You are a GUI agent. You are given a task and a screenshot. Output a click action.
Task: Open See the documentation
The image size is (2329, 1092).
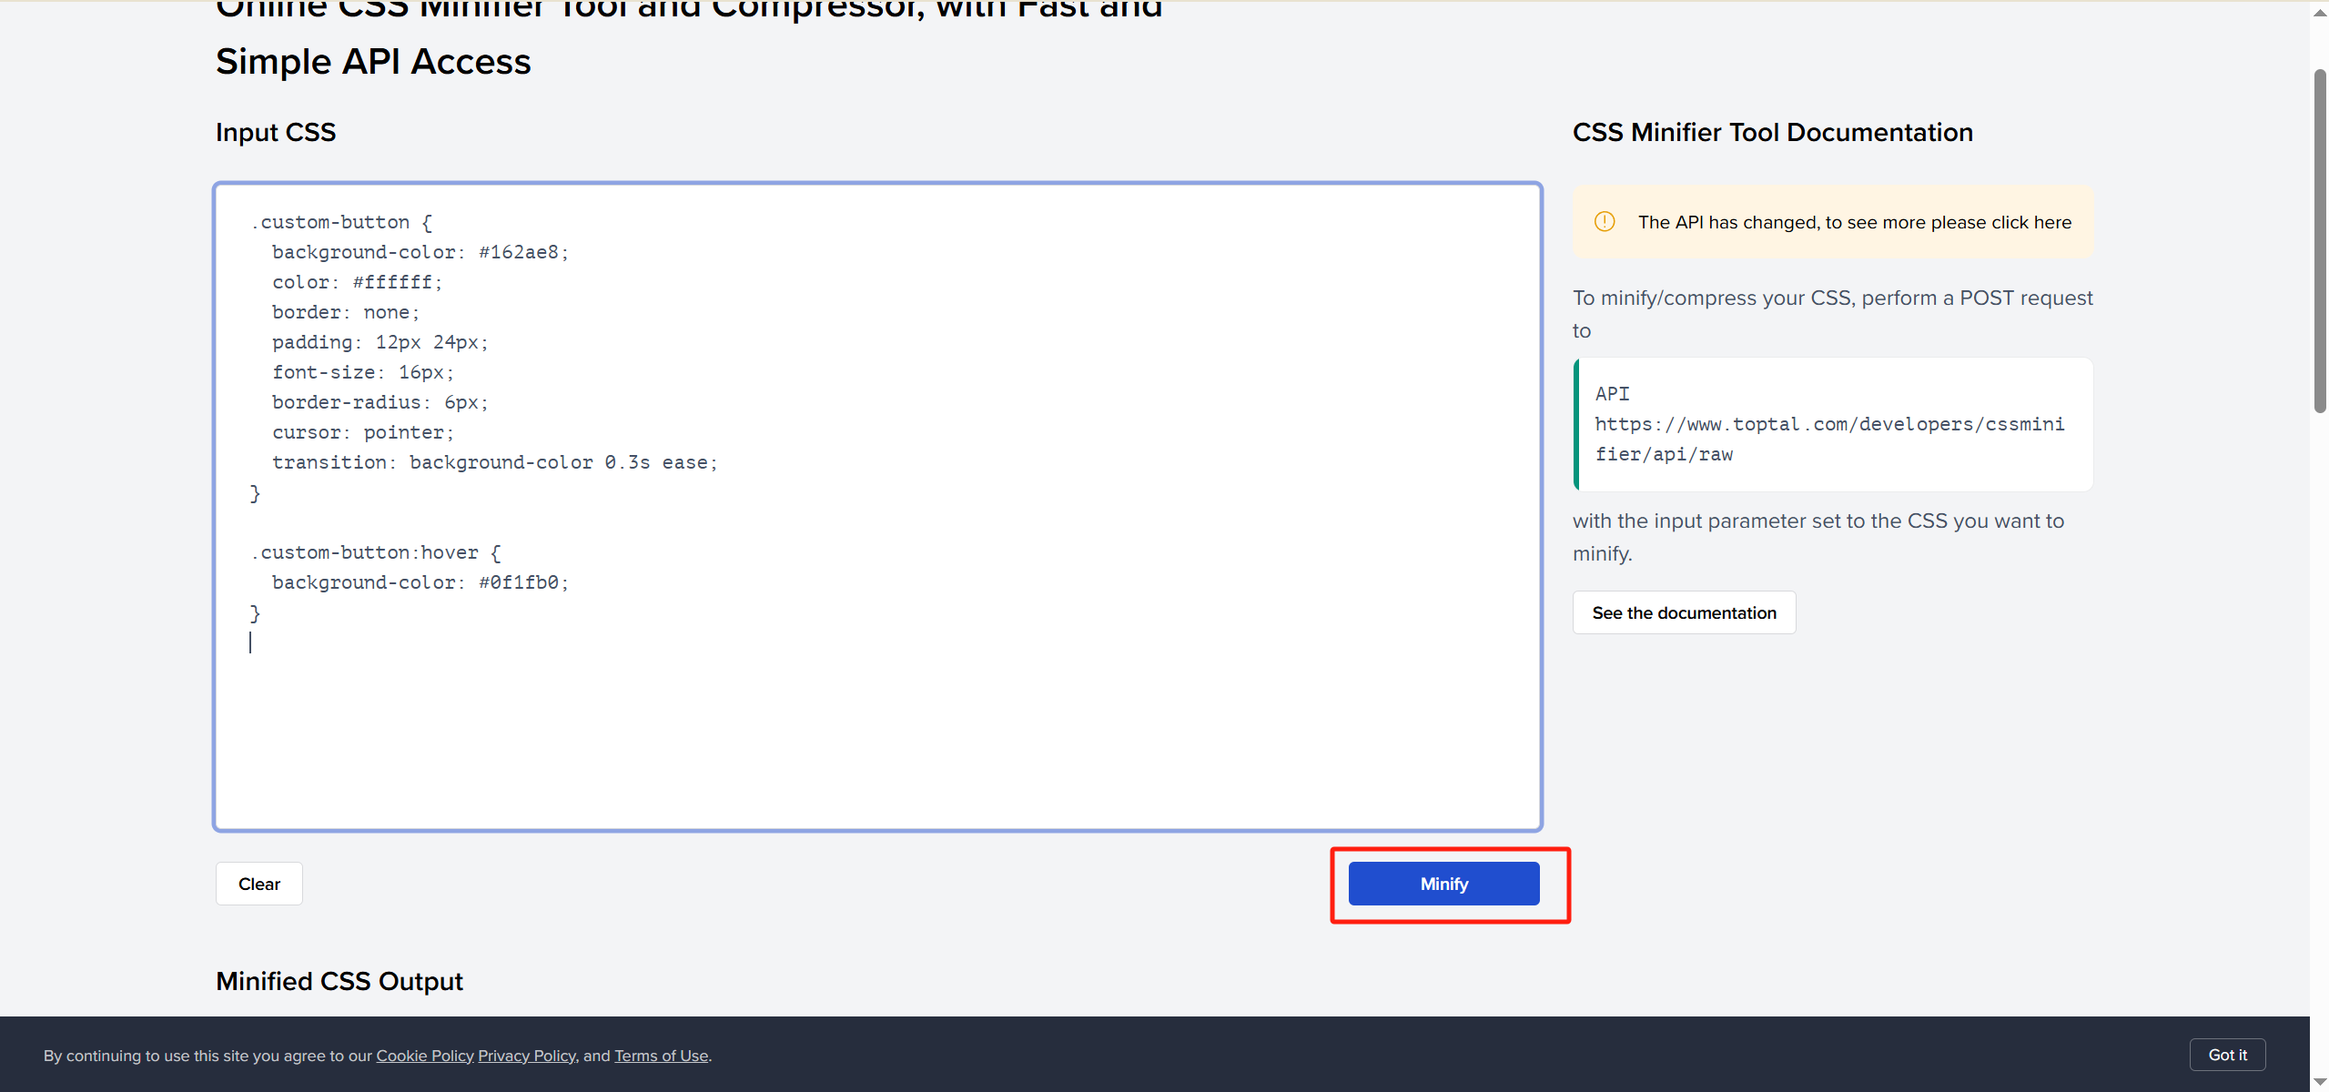[x=1684, y=612]
